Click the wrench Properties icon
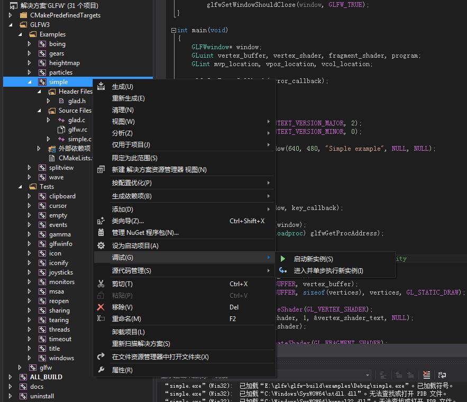Screen dimensions: 467x402 [x=101, y=370]
